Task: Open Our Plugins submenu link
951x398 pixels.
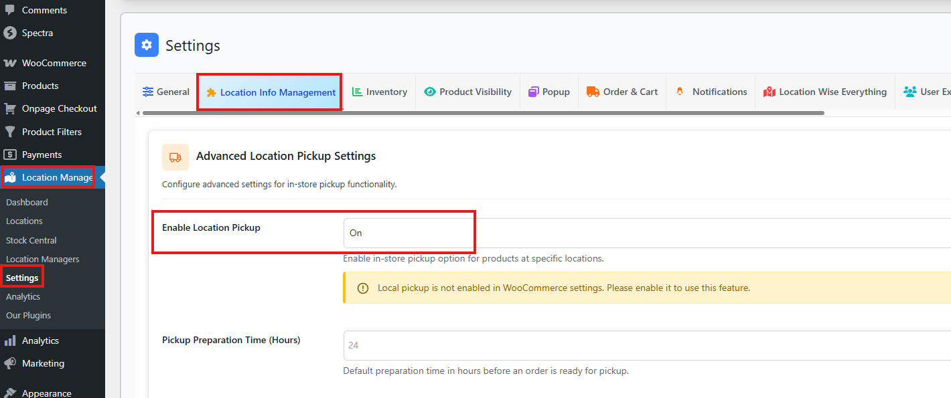Action: (28, 315)
